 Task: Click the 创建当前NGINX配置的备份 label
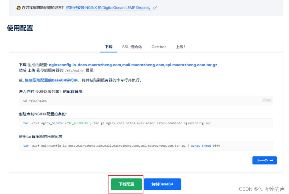pyautogui.click(x=43, y=114)
